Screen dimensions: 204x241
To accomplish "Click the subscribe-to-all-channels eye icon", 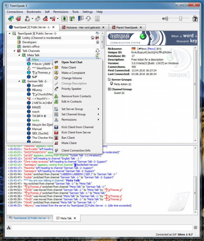I will coord(64,18).
